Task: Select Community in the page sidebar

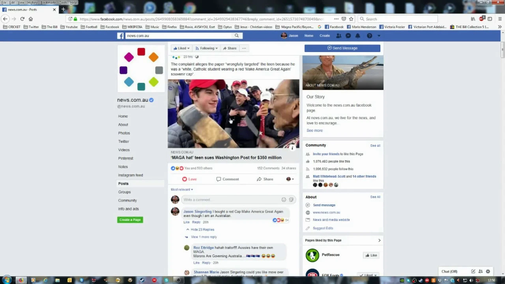Action: (x=127, y=200)
